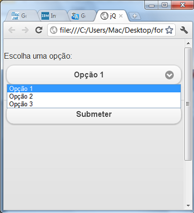Click the file URL address field
Viewport: 194px width, 213px height.
pyautogui.click(x=112, y=30)
